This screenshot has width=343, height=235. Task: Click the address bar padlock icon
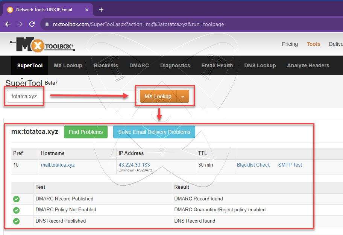pos(47,24)
